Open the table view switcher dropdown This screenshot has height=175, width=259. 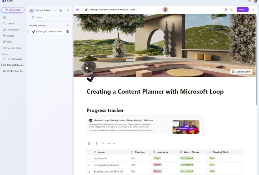tap(90, 144)
